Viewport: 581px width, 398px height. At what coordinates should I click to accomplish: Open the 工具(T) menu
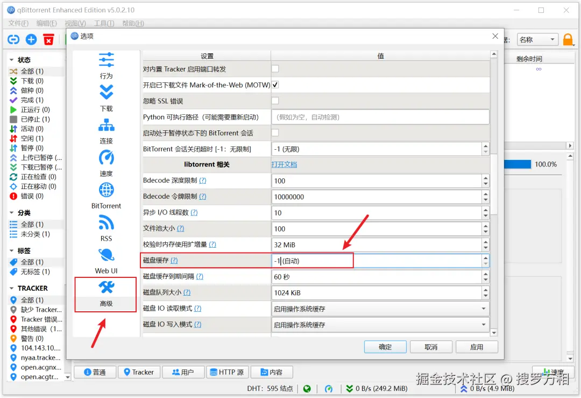(104, 23)
